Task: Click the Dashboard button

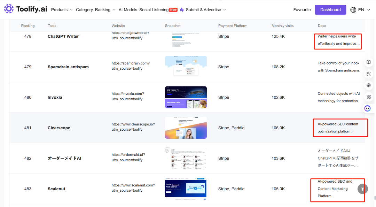Action: click(x=330, y=10)
